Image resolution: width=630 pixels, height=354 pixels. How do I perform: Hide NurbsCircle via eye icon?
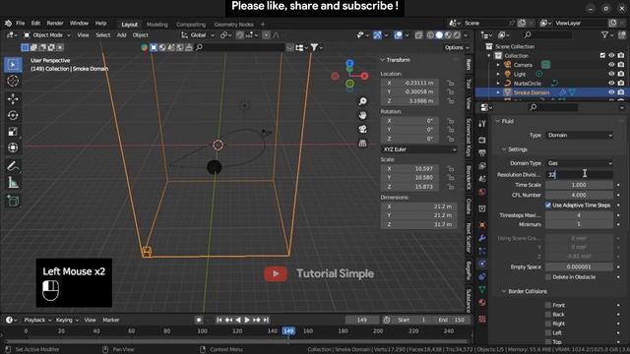(611, 83)
